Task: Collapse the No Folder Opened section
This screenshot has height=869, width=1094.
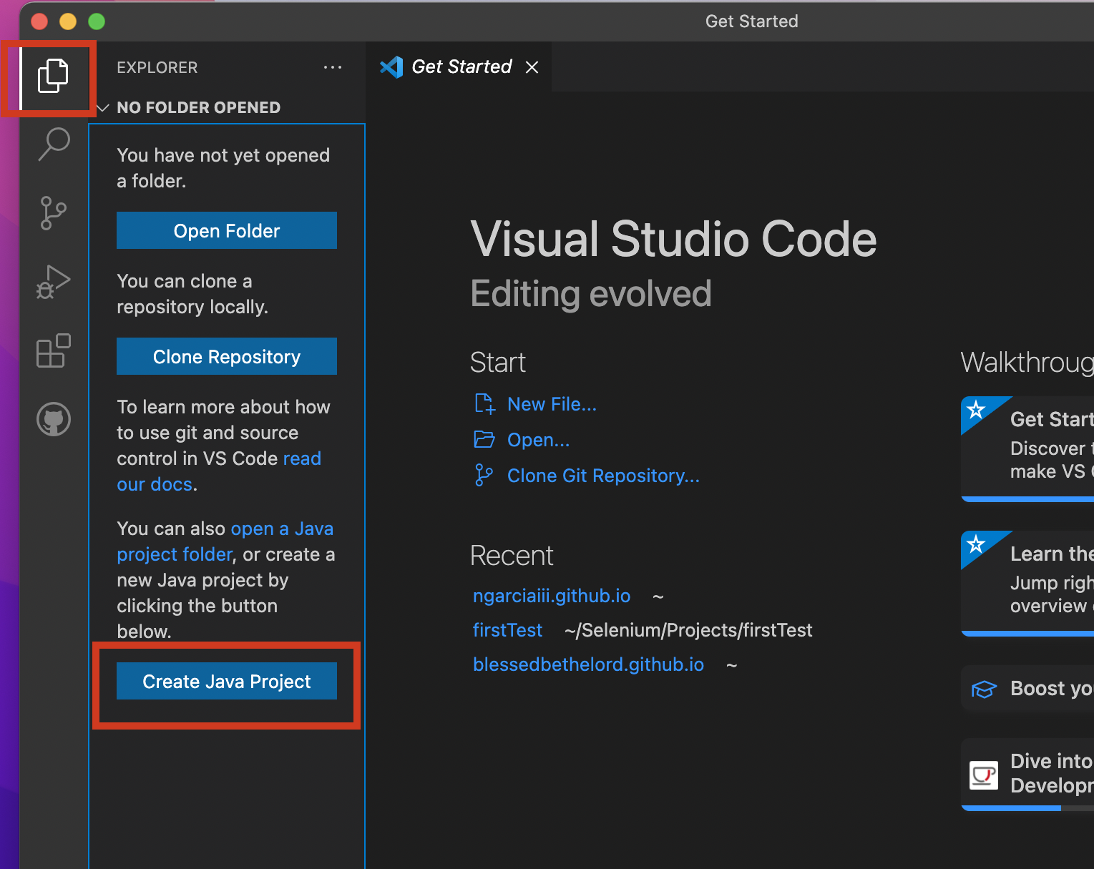Action: (x=103, y=107)
